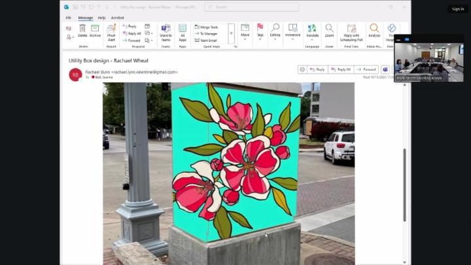Image resolution: width=471 pixels, height=265 pixels.
Task: Open the All Apps icon
Action: (183, 31)
